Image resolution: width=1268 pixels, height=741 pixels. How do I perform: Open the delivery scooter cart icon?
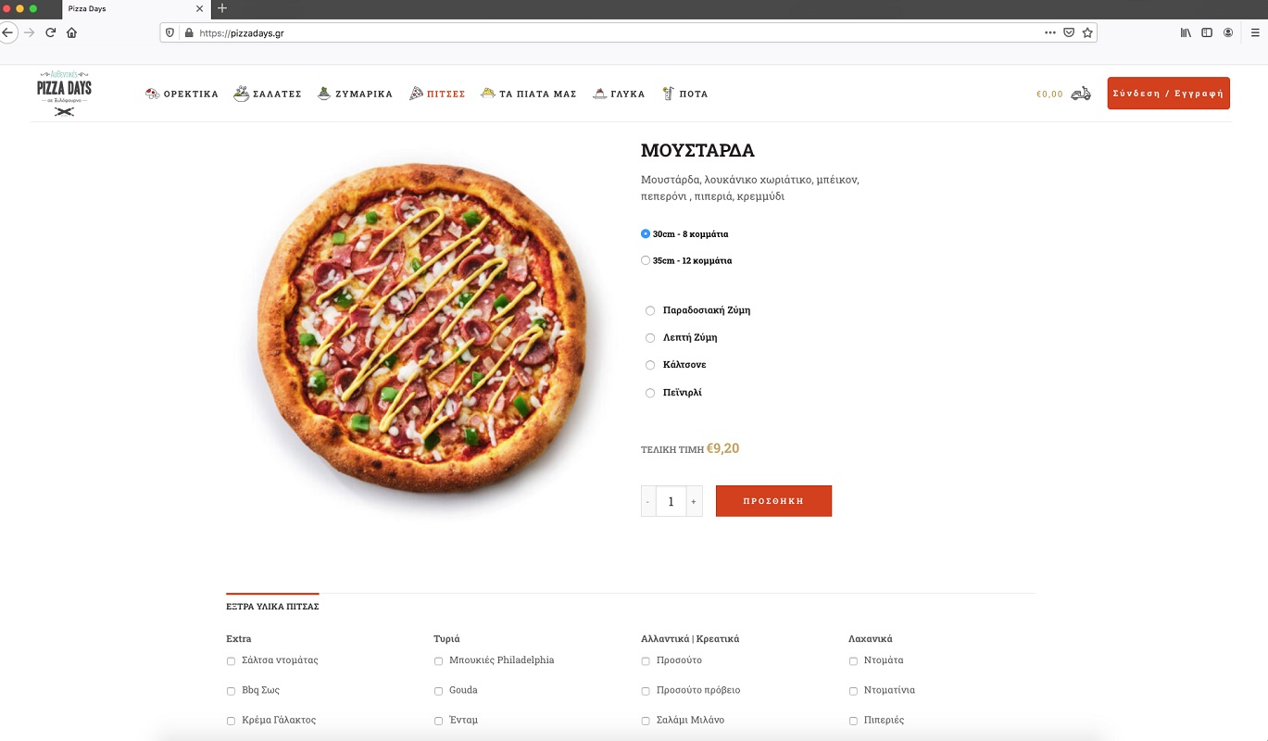[1080, 94]
